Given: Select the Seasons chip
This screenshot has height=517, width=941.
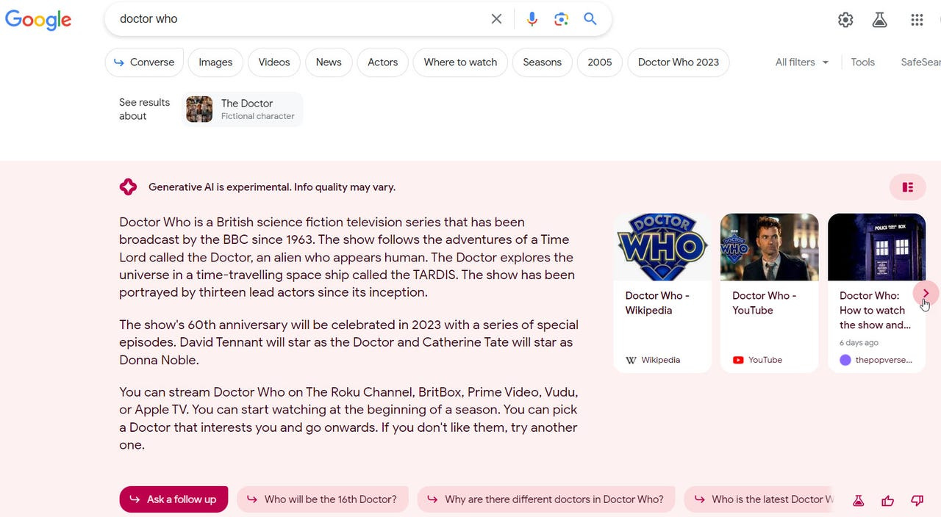Looking at the screenshot, I should (542, 62).
